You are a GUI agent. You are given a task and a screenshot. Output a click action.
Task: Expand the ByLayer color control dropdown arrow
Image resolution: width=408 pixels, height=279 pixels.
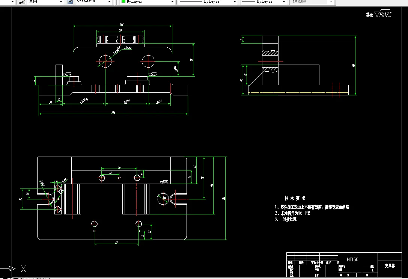pos(172,2)
